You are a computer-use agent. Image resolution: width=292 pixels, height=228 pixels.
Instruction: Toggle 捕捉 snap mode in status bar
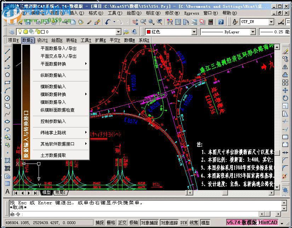[99, 223]
